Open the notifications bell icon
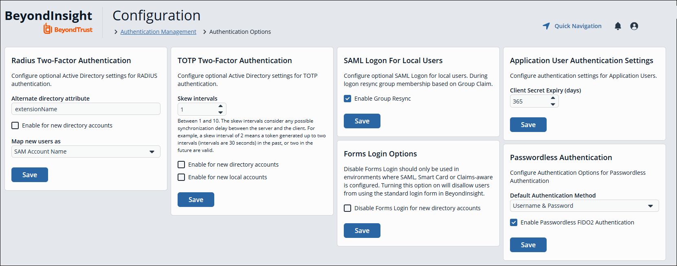 tap(618, 26)
